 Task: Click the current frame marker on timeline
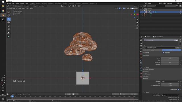tap(12, 96)
